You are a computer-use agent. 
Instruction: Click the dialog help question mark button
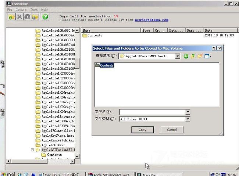pos(214,48)
